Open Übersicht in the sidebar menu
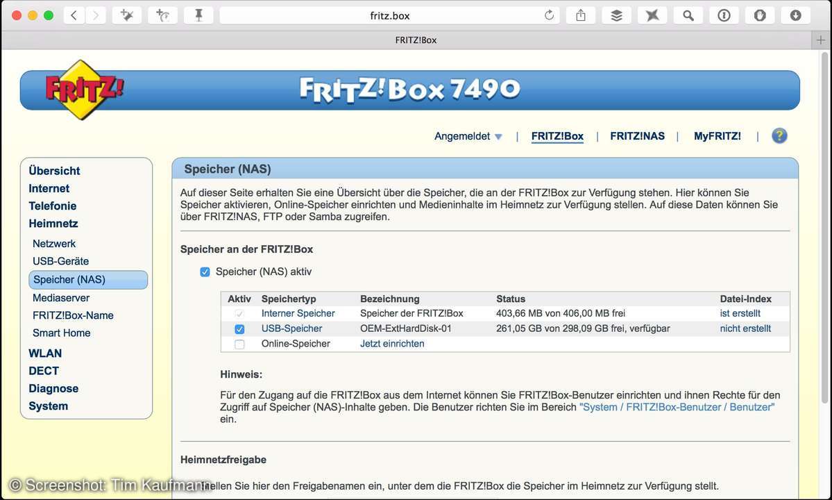The image size is (832, 500). (54, 171)
